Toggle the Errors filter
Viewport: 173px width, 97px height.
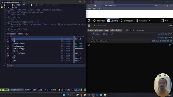(x=90, y=30)
